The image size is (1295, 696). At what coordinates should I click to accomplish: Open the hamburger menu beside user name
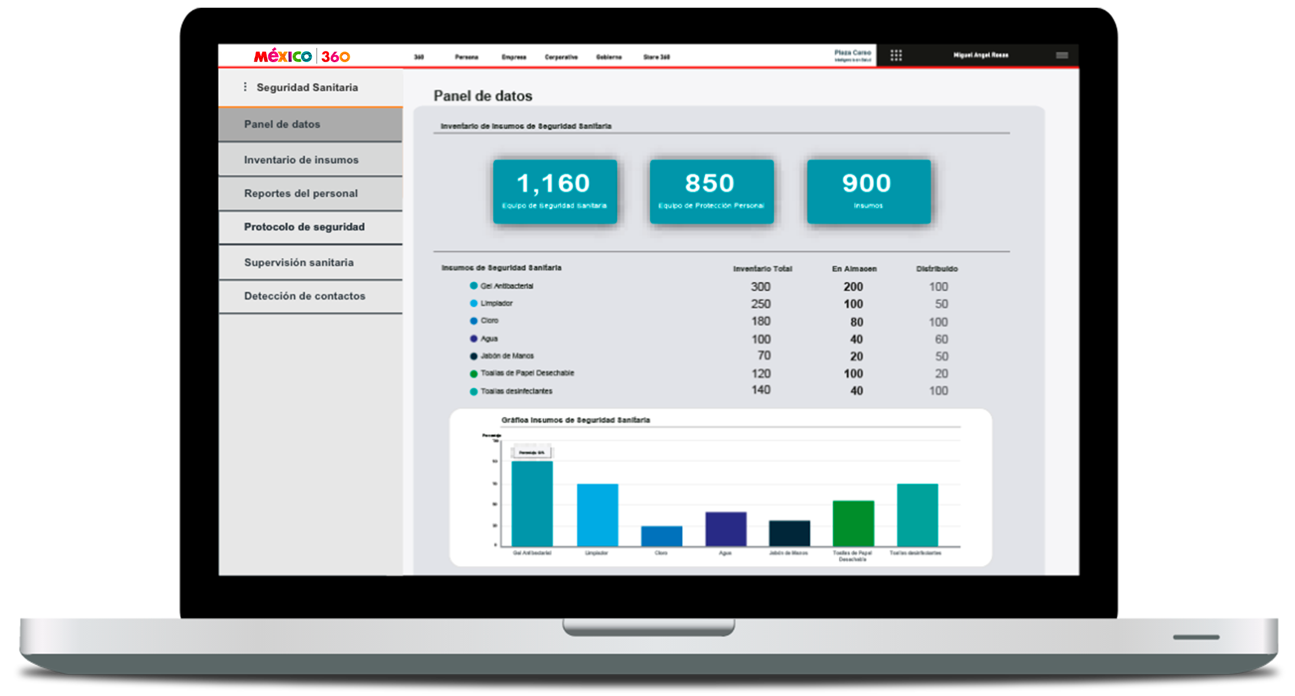point(1061,56)
